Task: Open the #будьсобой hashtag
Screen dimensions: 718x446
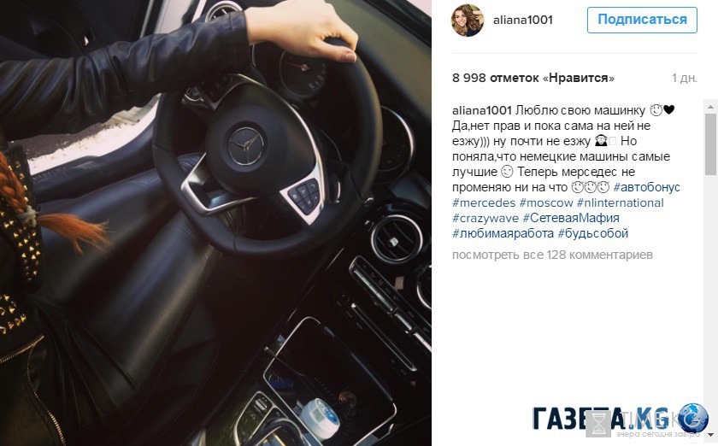Action: [x=592, y=233]
